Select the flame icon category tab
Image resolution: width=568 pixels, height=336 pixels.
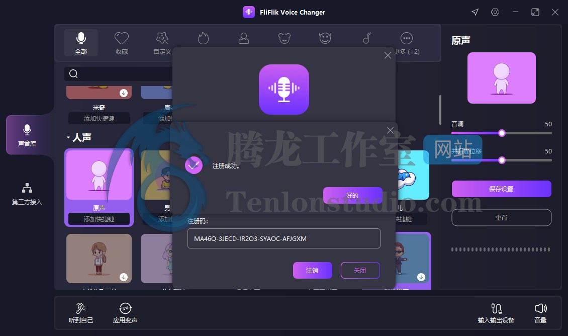click(203, 38)
